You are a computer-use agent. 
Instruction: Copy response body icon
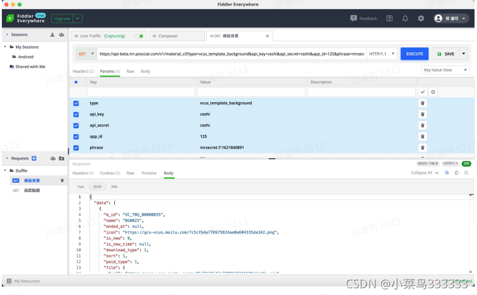[456, 172]
